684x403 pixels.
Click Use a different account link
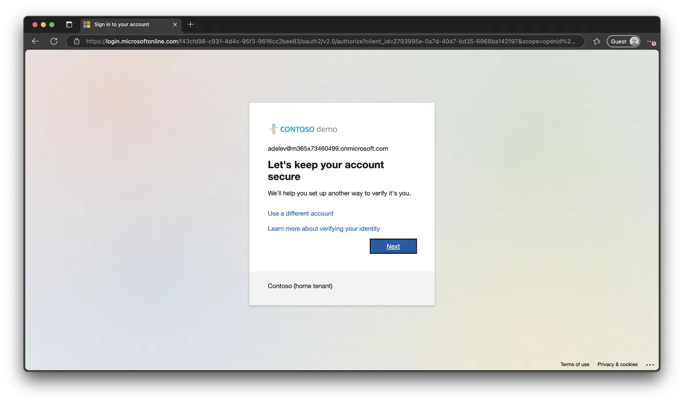click(x=300, y=213)
